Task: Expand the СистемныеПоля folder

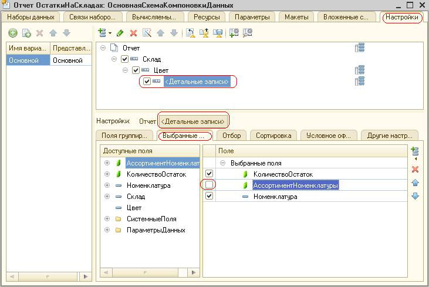Action: click(x=107, y=219)
